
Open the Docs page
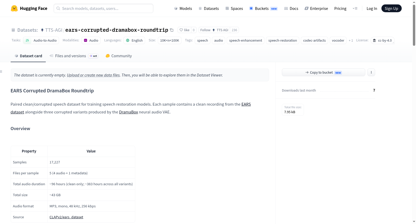[291, 8]
